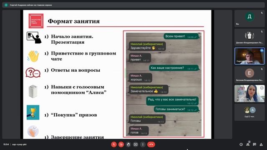Screen dimensions: 267x150
Task: Click the question bubbles icon on slide
Action: (33, 72)
